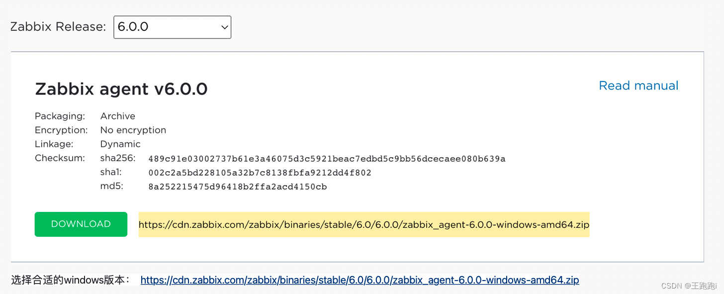724x294 pixels.
Task: Click the Chinese prompt 选择合适的windows版本
Action: click(70, 280)
